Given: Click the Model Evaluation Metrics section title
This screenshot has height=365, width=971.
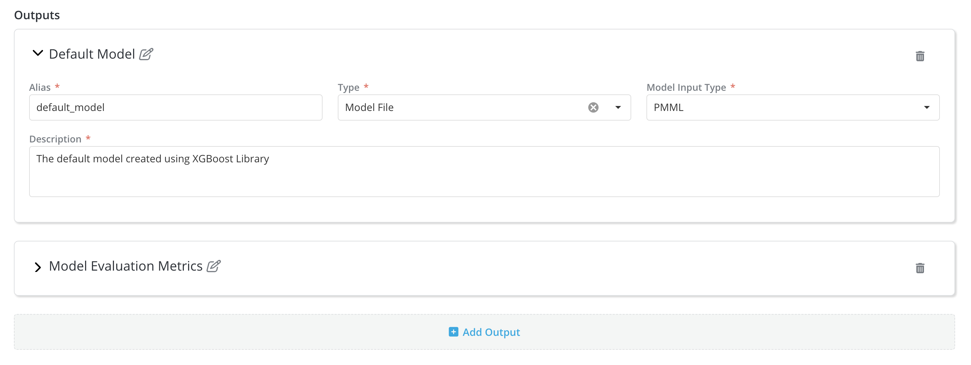Looking at the screenshot, I should pyautogui.click(x=126, y=266).
